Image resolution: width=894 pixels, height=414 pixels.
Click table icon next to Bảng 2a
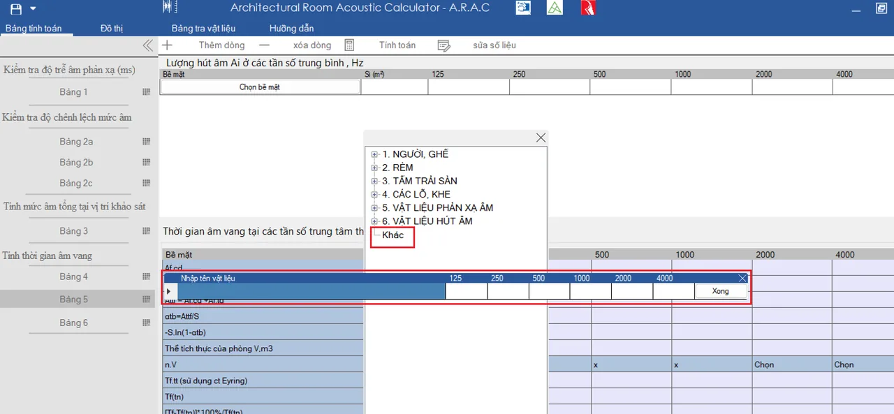coord(147,142)
